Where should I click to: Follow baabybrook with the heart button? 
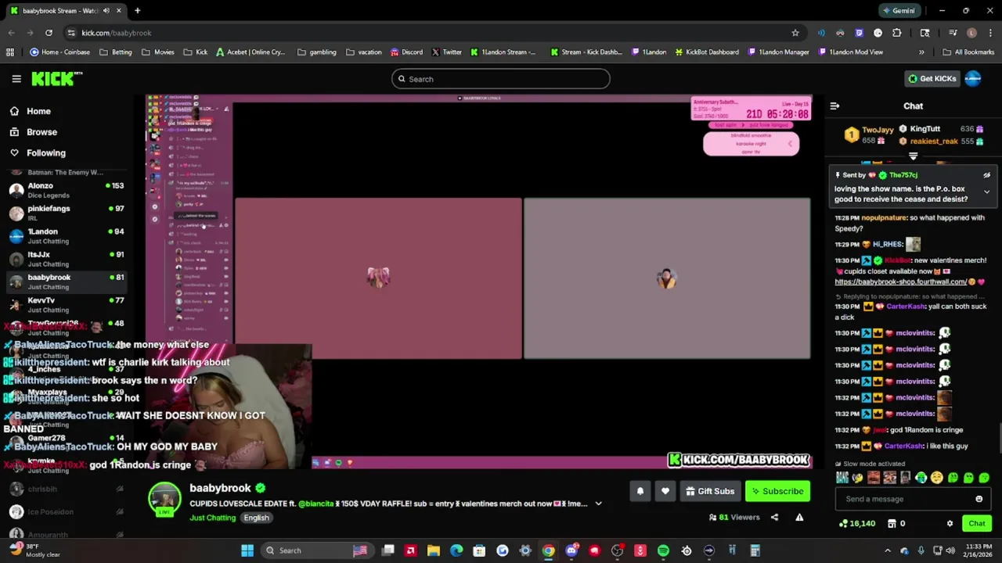point(665,491)
